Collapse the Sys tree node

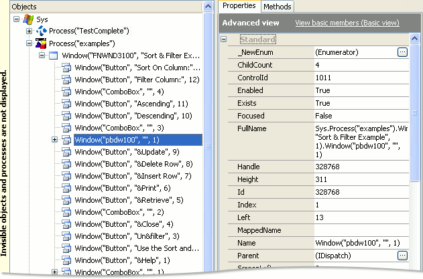[x=17, y=20]
